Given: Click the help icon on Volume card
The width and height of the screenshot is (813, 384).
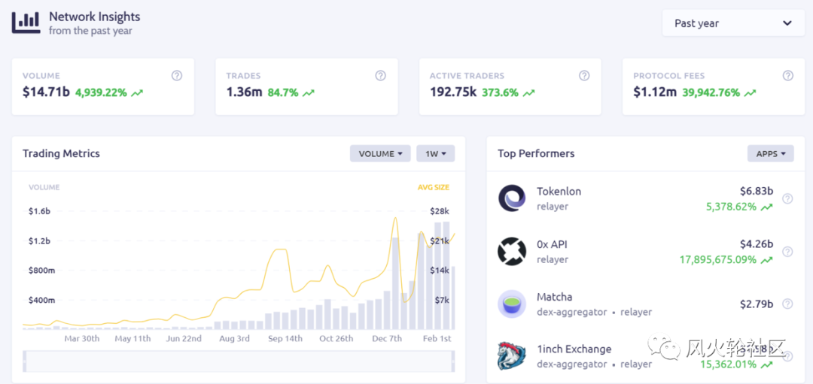Looking at the screenshot, I should tap(177, 76).
